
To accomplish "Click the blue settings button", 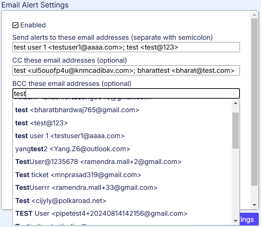I will (249, 219).
